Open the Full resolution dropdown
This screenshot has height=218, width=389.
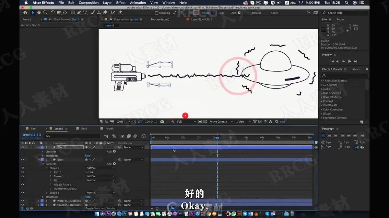click(x=186, y=122)
